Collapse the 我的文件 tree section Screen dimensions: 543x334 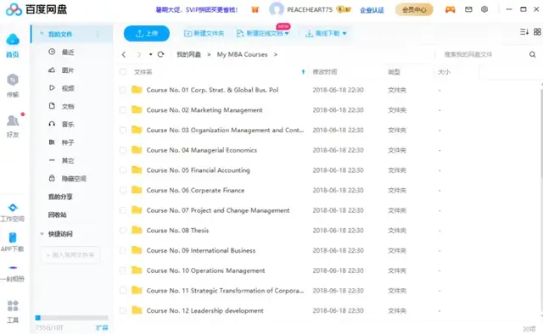[x=42, y=34]
